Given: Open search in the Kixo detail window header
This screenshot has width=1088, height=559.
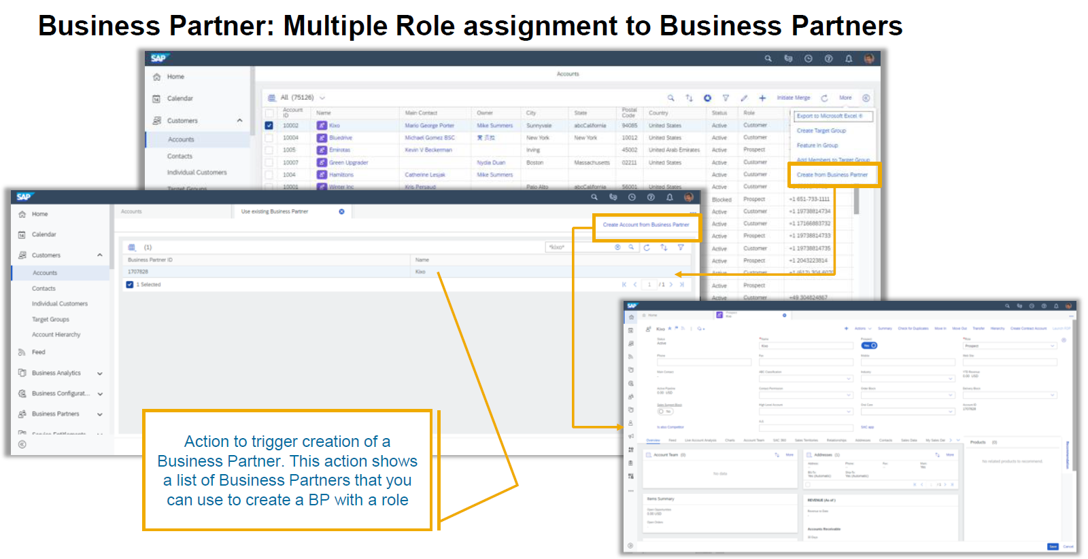Looking at the screenshot, I should tap(1007, 306).
